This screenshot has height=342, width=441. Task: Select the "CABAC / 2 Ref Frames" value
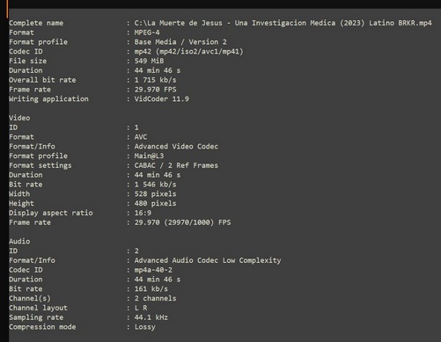click(x=176, y=165)
